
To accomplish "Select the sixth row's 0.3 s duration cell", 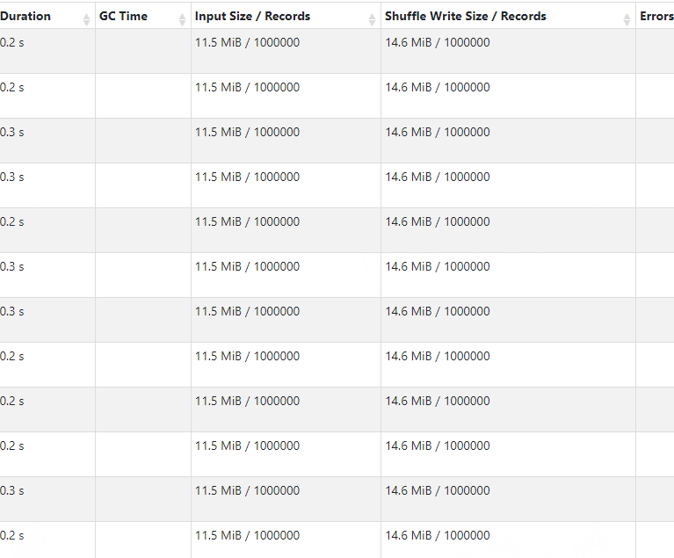I will tap(12, 267).
